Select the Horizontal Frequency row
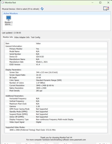This screenshot has width=112, height=144. 56,98
